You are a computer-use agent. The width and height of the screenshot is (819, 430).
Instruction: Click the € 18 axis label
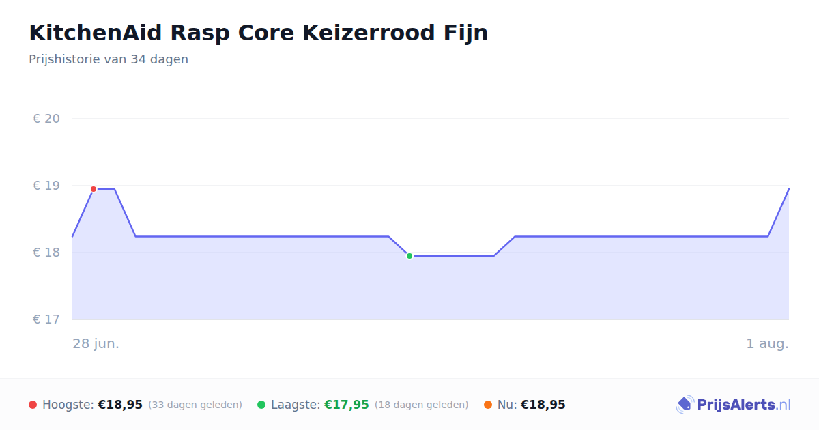click(x=46, y=253)
